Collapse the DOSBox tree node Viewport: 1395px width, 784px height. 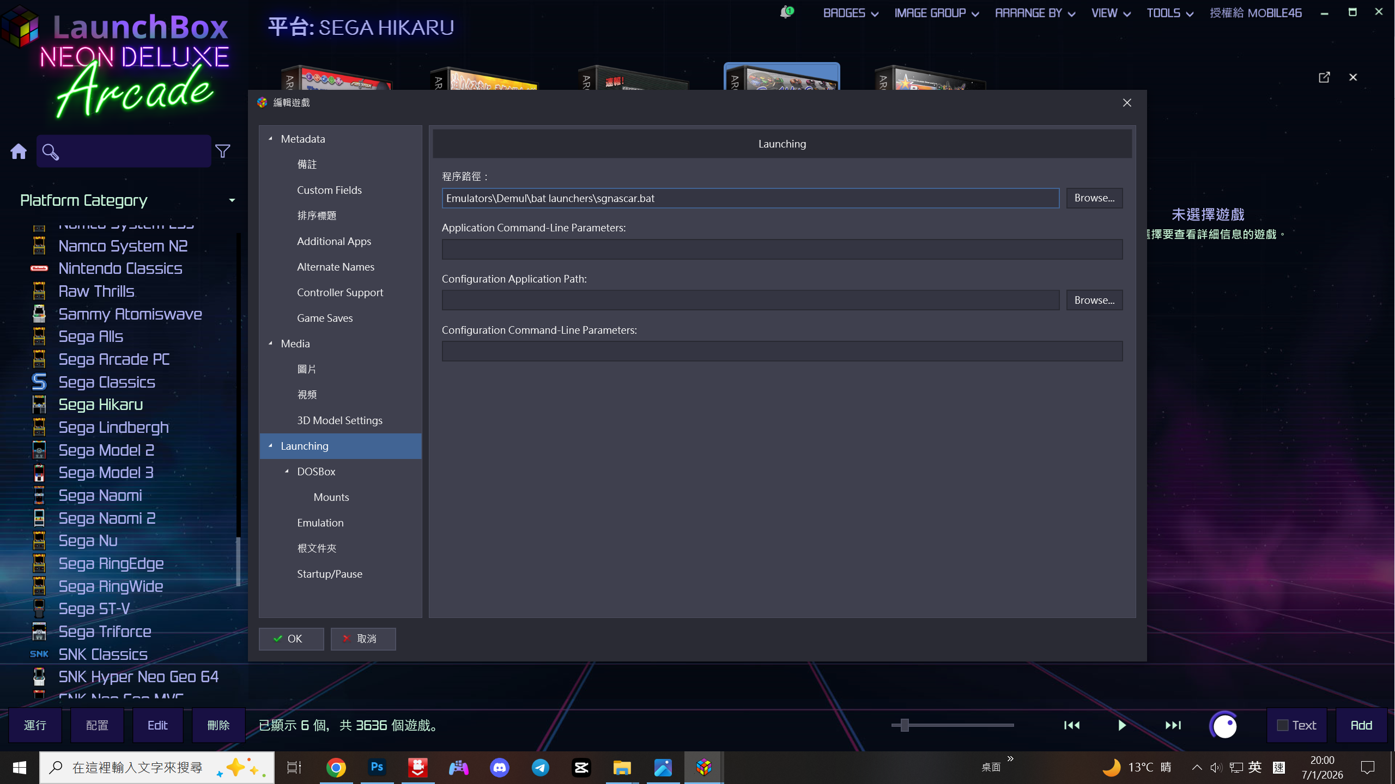click(x=287, y=471)
